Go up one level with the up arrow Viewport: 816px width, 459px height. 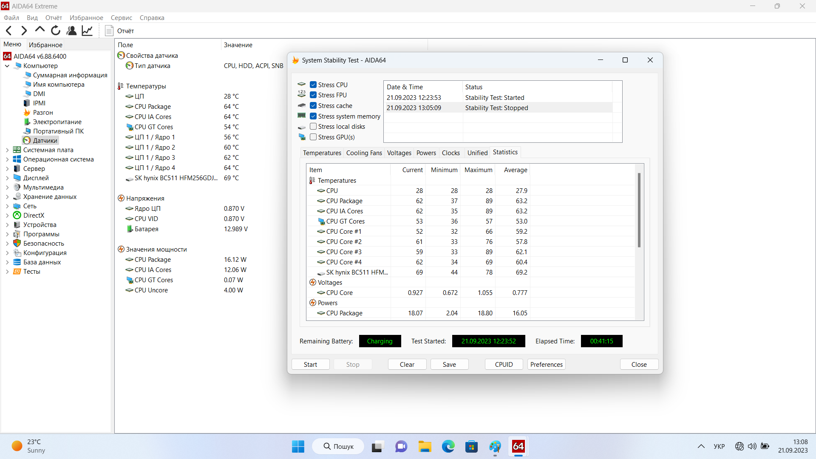point(40,30)
